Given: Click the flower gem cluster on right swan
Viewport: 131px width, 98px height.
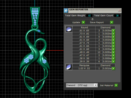Looking at the screenshot, I should tap(44, 61).
